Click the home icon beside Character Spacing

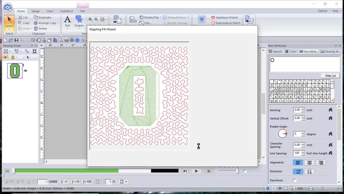[331, 145]
